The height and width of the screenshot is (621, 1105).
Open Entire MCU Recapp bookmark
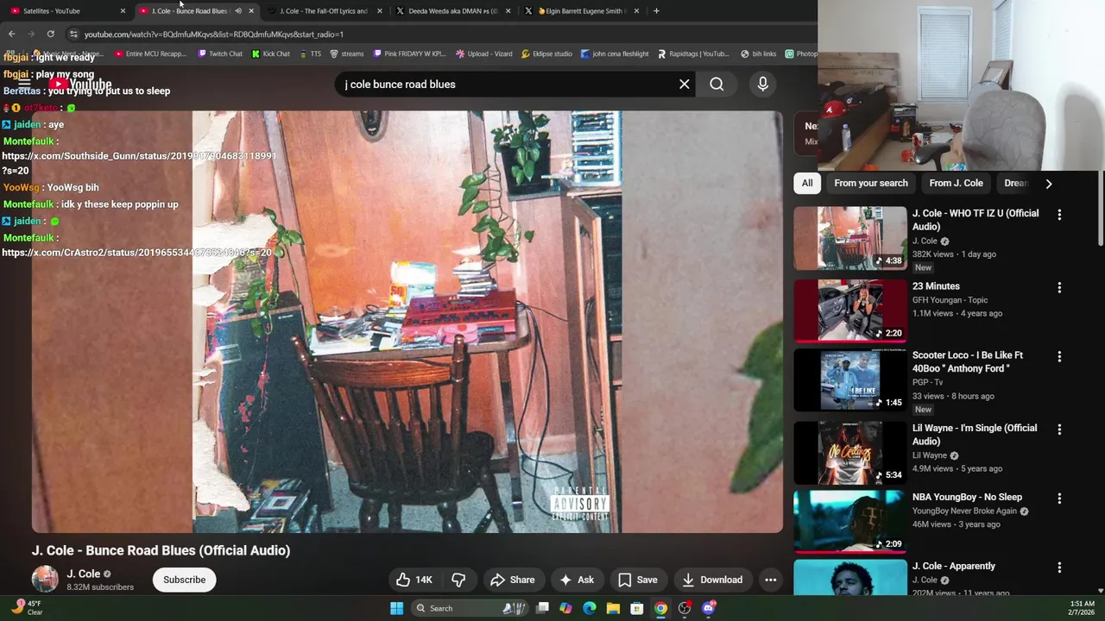[x=150, y=53]
